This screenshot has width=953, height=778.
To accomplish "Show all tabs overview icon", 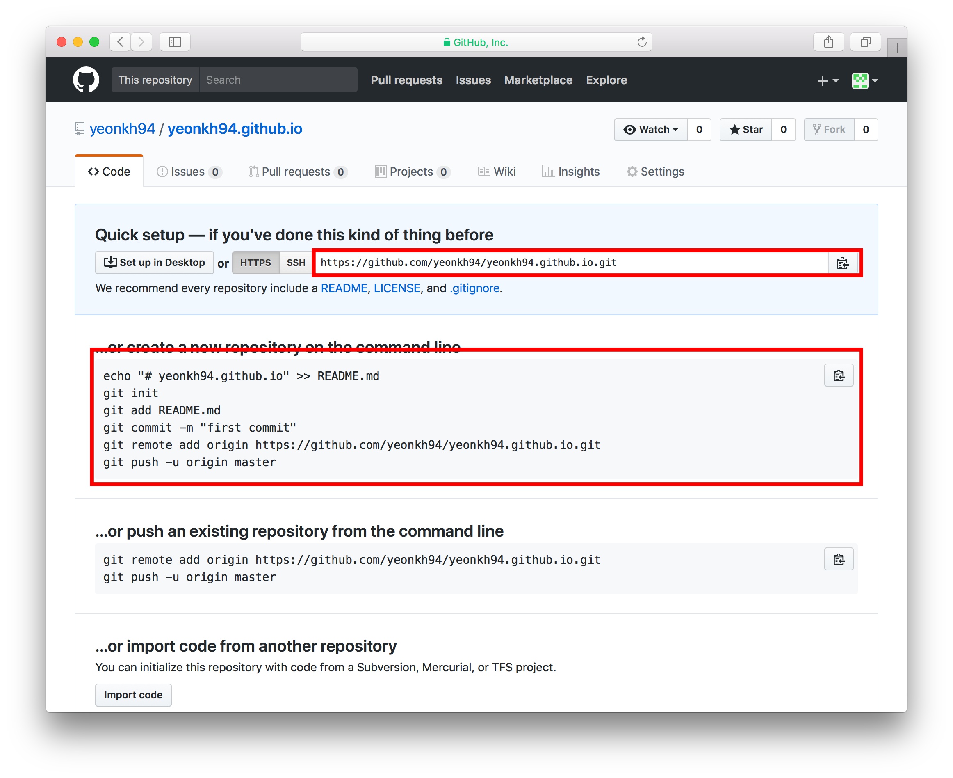I will [x=865, y=42].
